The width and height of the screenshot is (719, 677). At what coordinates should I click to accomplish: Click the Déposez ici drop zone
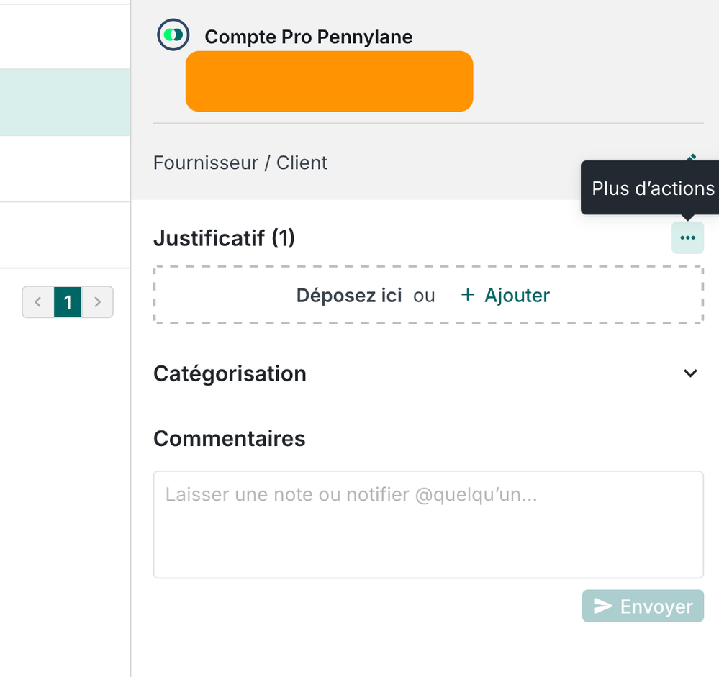click(x=349, y=296)
